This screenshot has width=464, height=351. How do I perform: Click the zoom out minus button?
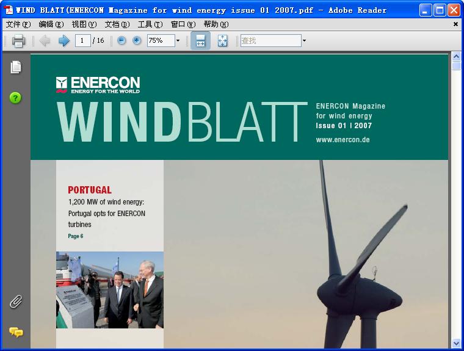(121, 40)
